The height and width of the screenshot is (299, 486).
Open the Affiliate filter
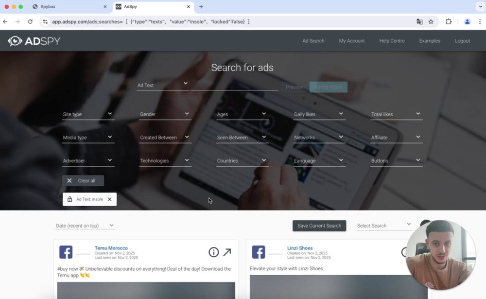tap(397, 138)
